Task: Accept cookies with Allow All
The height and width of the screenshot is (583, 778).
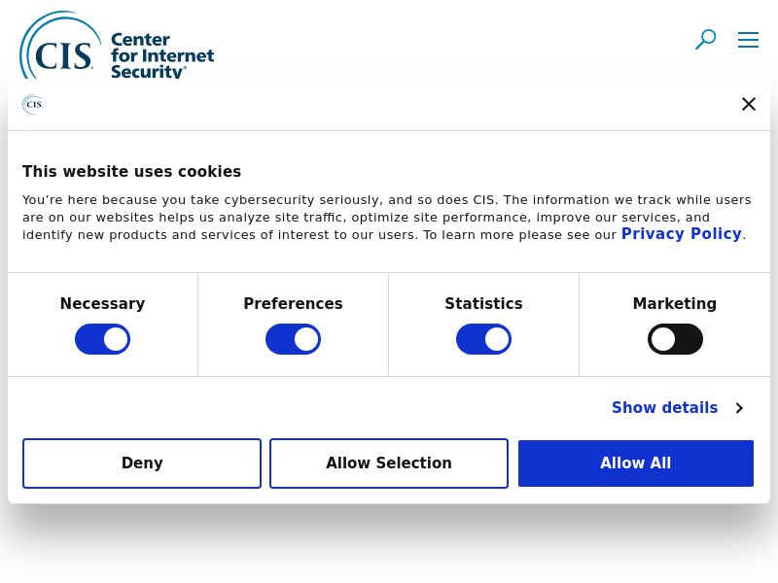Action: (x=635, y=463)
